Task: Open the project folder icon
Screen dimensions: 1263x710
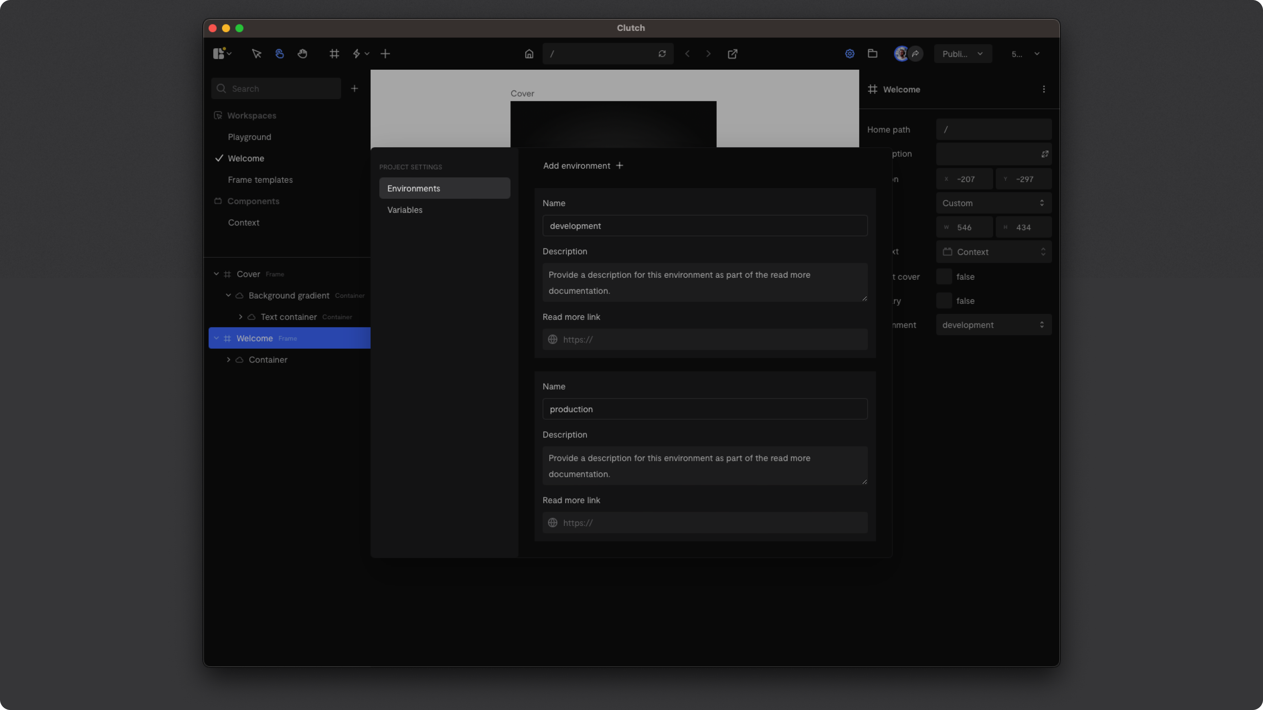Action: coord(872,54)
